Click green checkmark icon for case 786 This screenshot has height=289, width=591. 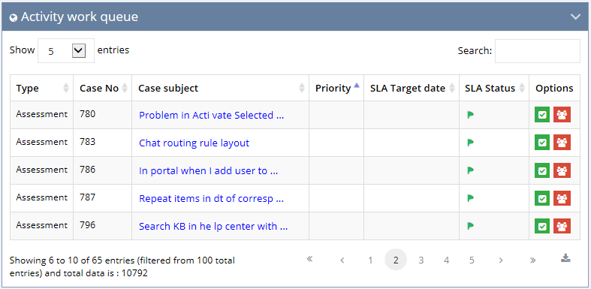tap(542, 170)
